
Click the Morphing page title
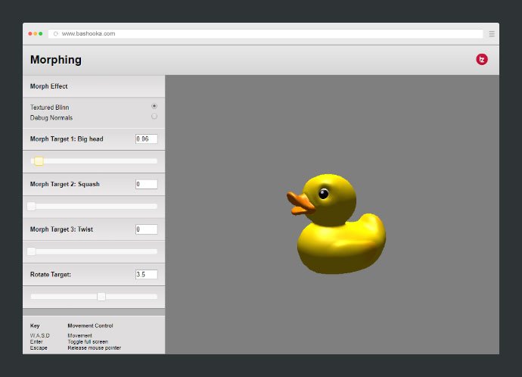[56, 60]
